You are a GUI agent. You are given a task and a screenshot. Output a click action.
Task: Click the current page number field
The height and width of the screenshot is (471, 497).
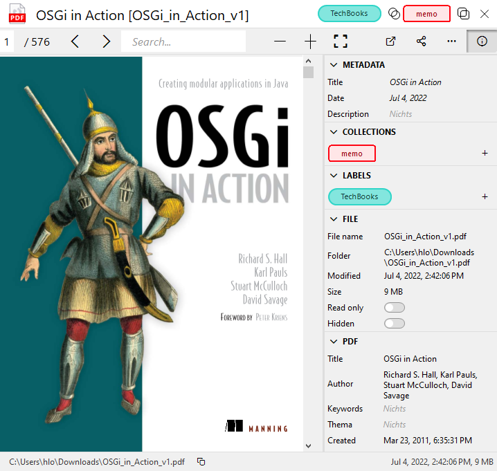click(x=7, y=41)
